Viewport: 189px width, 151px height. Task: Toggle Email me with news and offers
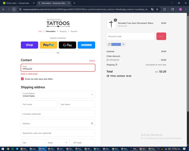pyautogui.click(x=22, y=79)
